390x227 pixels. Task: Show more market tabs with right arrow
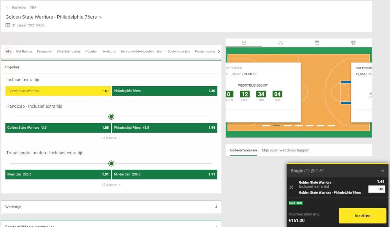pos(219,51)
